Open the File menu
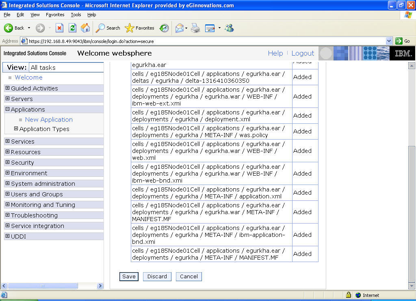This screenshot has width=416, height=301. 7,15
